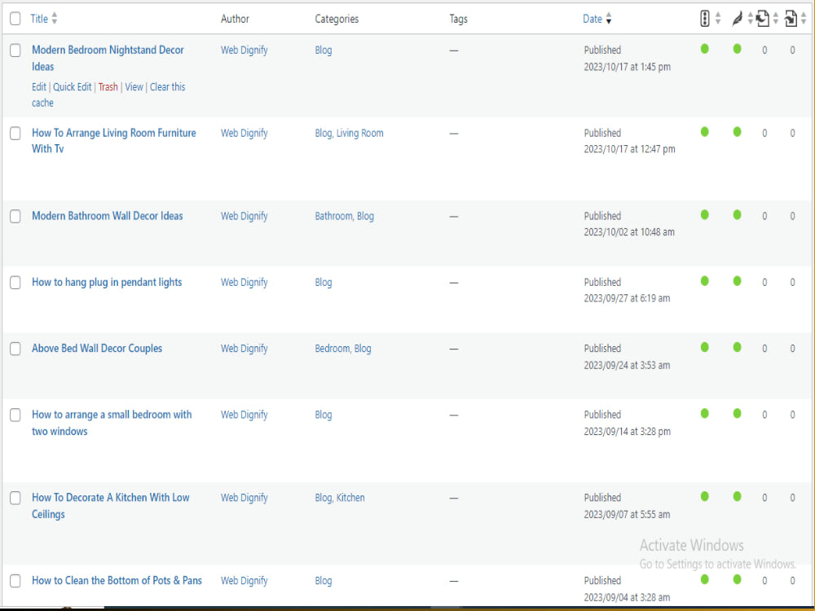Click Web Dignify author in Pots & Pans row

(x=244, y=580)
